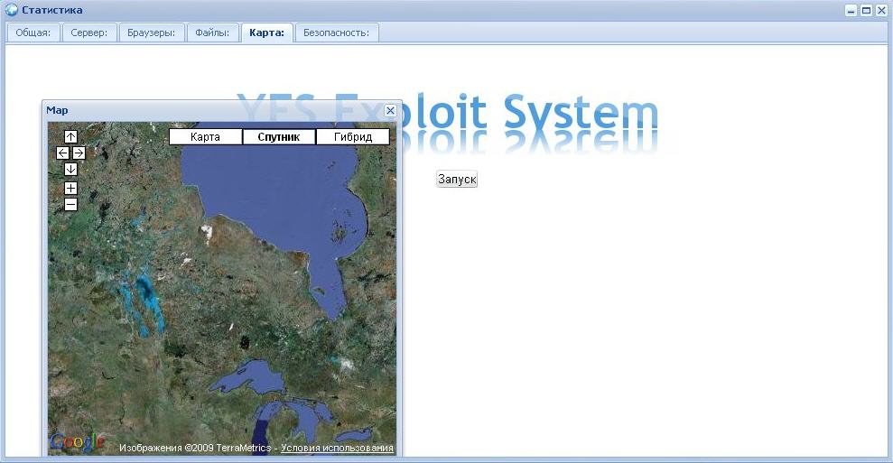
Task: Open the Безопасность: tab
Action: pyautogui.click(x=337, y=33)
